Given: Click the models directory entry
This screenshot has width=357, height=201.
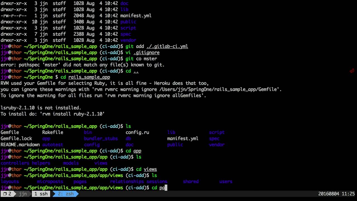Looking at the screenshot, I should click(x=71, y=163).
